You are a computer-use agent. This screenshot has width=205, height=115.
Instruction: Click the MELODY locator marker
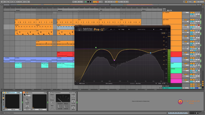[x=60, y=10]
